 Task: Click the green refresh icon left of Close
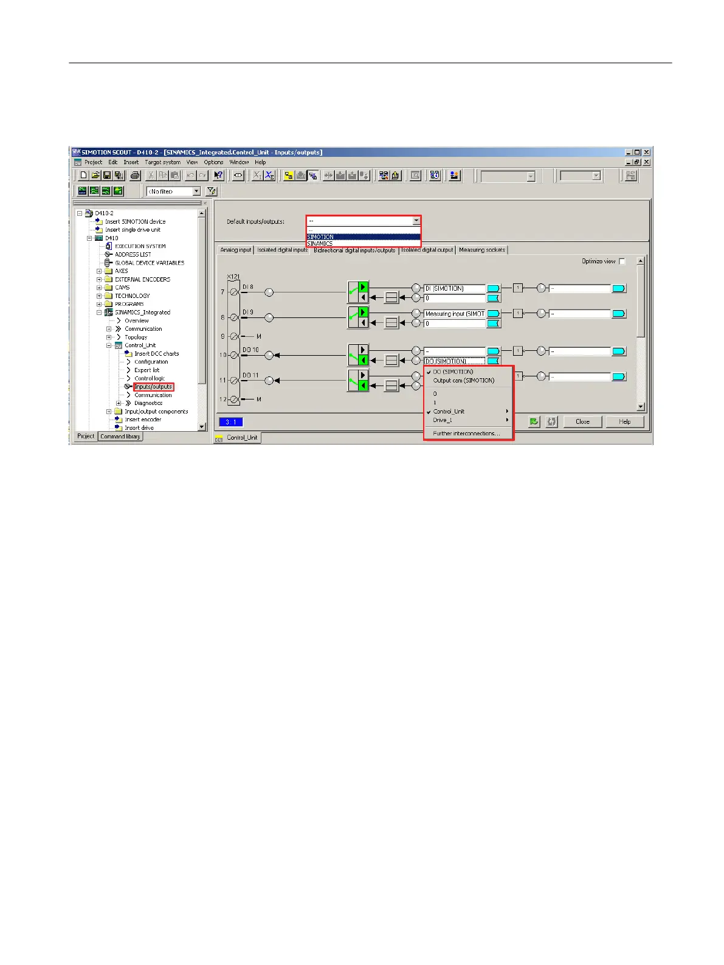tap(534, 421)
